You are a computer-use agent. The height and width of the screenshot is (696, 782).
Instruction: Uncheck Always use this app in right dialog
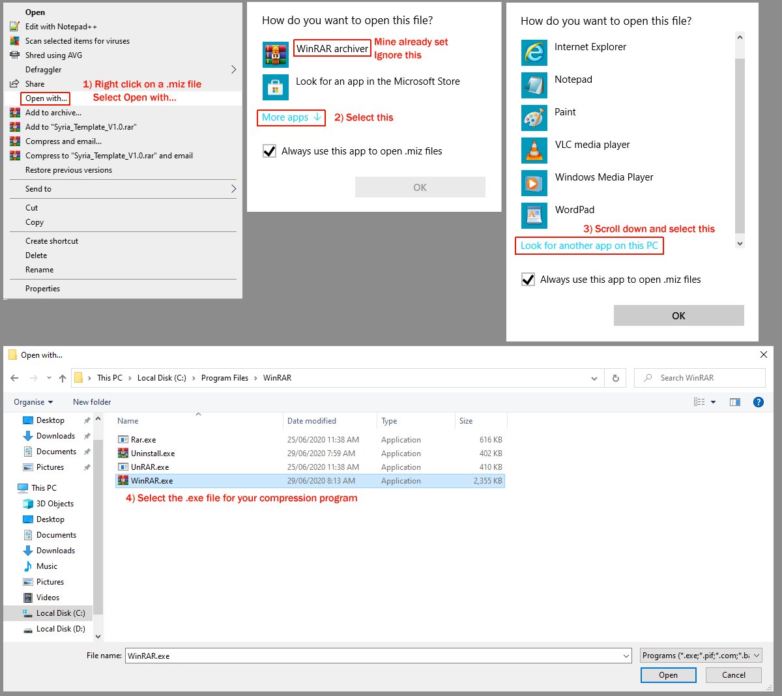[x=529, y=280]
